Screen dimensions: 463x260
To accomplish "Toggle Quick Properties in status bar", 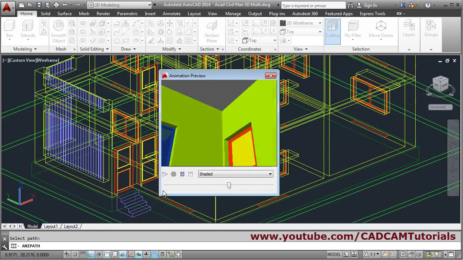I will tap(162, 255).
